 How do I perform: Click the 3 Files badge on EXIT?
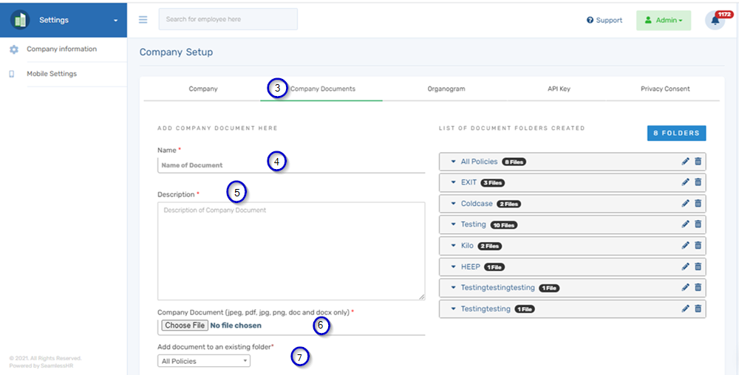(494, 183)
